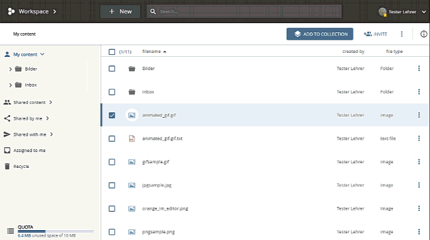Open three-dot menu for animated_gif.gif

click(x=419, y=115)
